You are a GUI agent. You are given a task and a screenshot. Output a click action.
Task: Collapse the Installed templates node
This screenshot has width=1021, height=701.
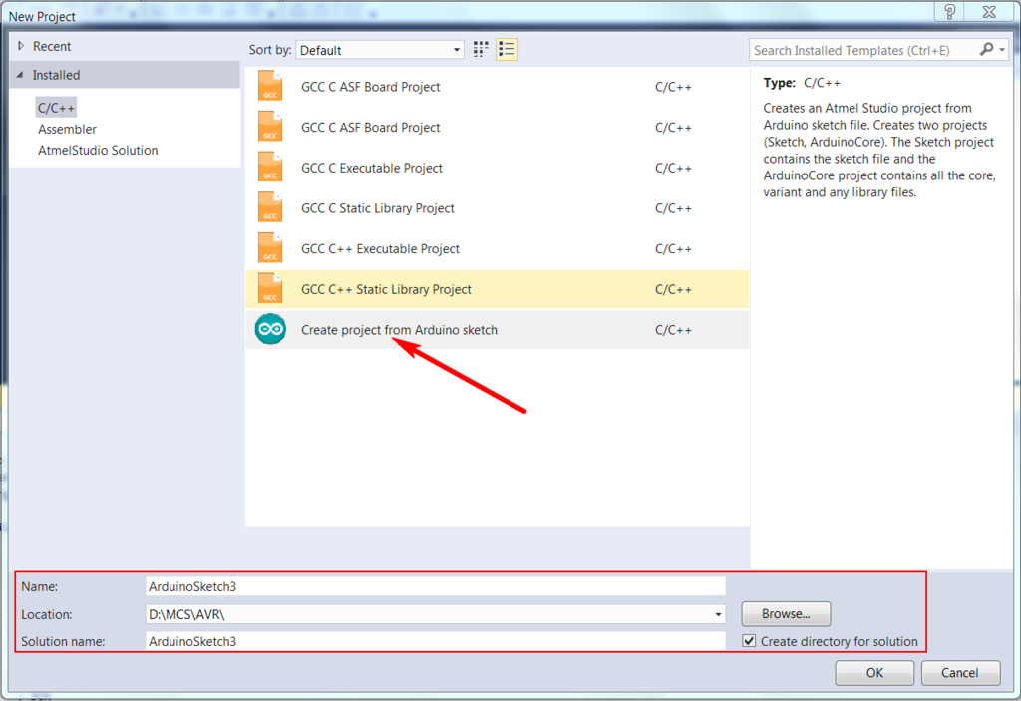(20, 75)
